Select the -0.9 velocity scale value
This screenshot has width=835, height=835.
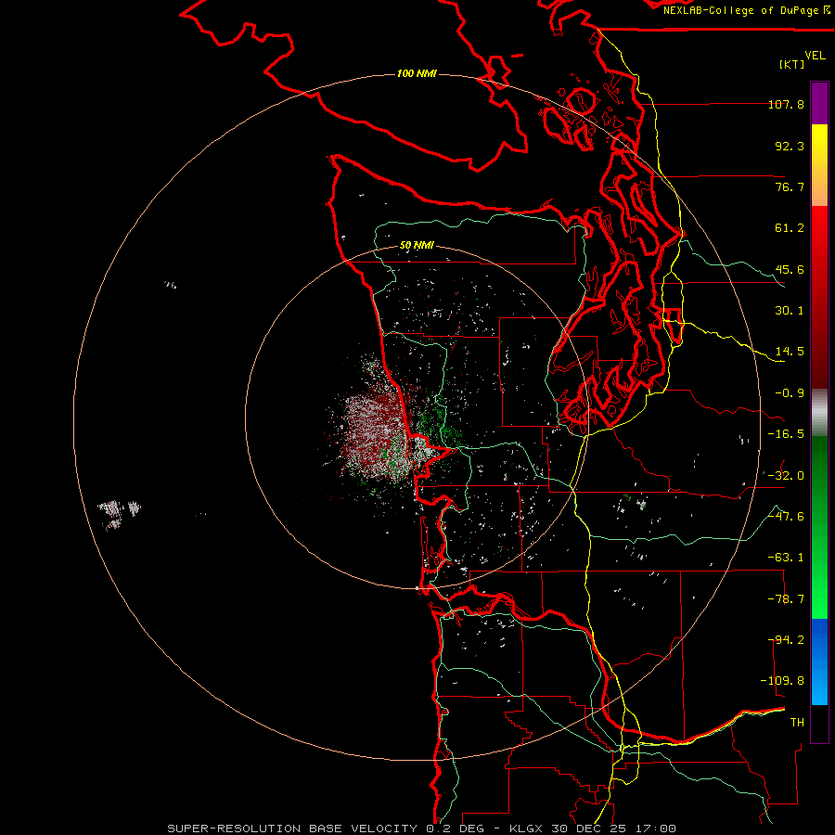coord(790,393)
